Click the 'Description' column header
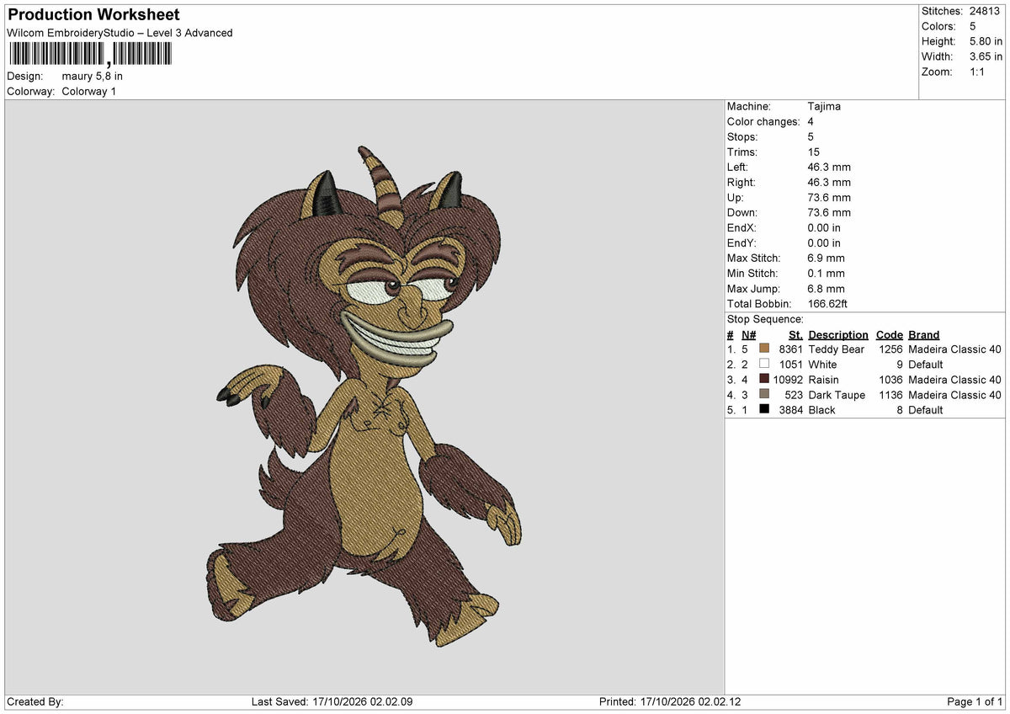The image size is (1010, 714). (838, 334)
